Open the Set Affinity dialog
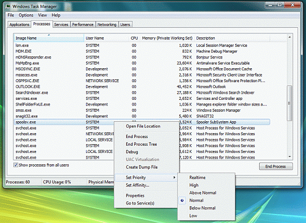 137,185
